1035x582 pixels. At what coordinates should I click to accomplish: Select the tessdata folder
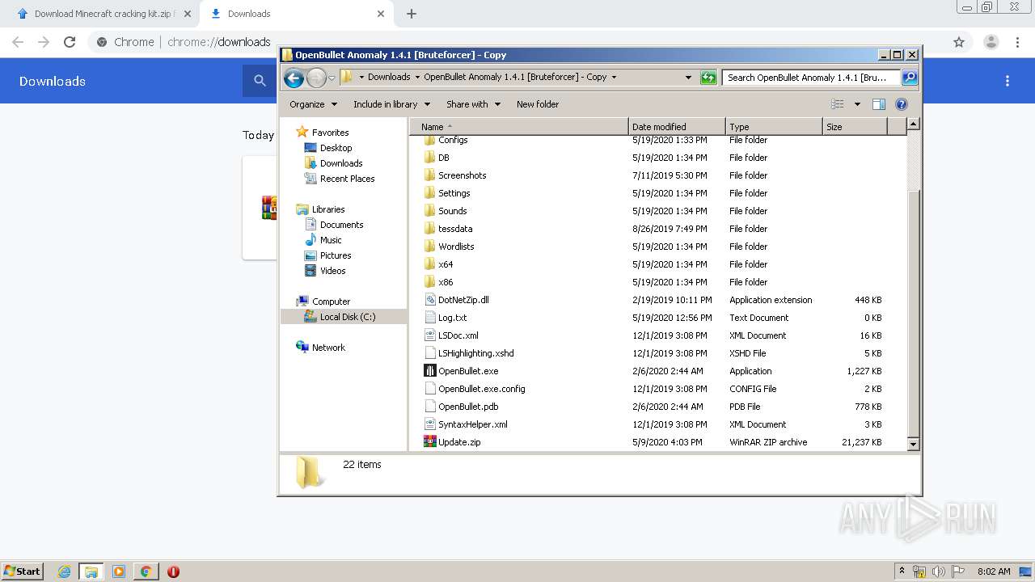click(455, 229)
